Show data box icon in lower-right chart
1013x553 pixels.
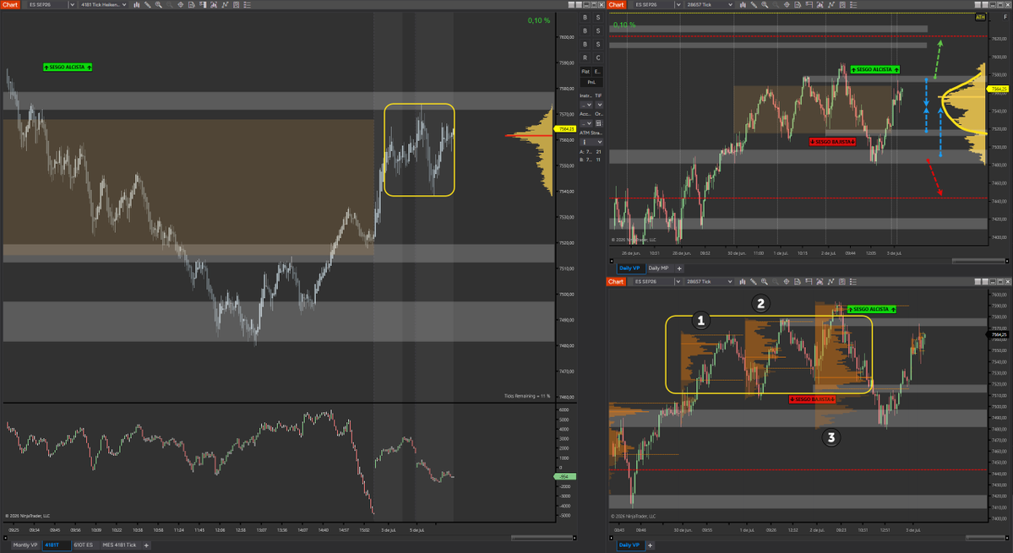click(x=798, y=281)
